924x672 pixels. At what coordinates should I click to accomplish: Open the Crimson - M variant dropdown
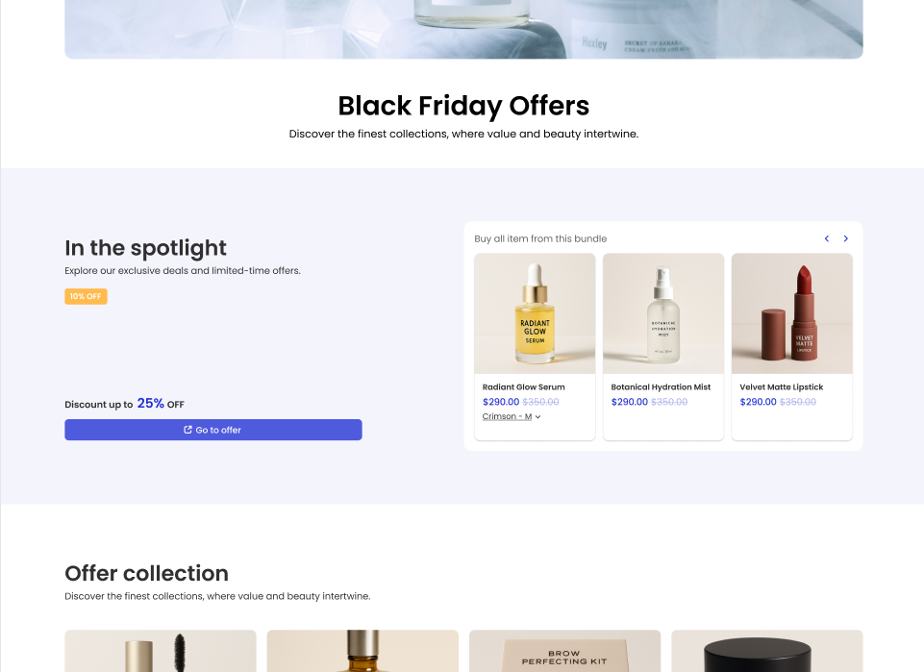511,416
